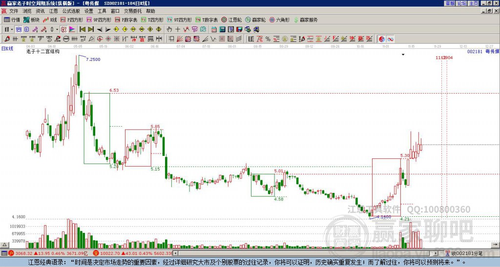Image resolution: width=500 pixels, height=267 pixels.
Task: Open the calculator icon
Action: [x=222, y=30]
